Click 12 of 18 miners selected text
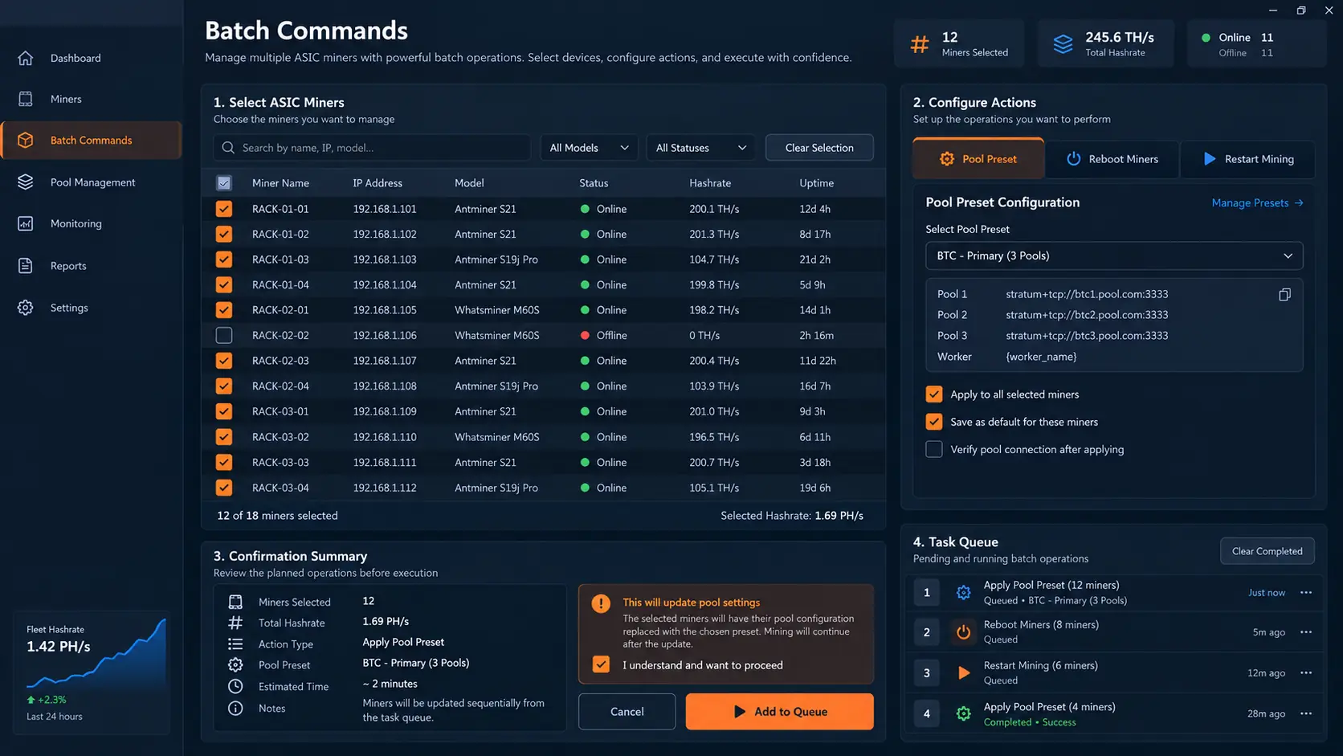This screenshot has width=1343, height=756. click(x=277, y=516)
